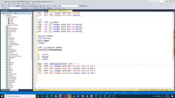The image size is (175, 98).
Task: Expand the MinionDev database node
Action: (5, 76)
